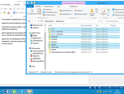The image size is (124, 94).
Task: Click the Вставить (Paste) clipboard icon
Action: point(39,11)
